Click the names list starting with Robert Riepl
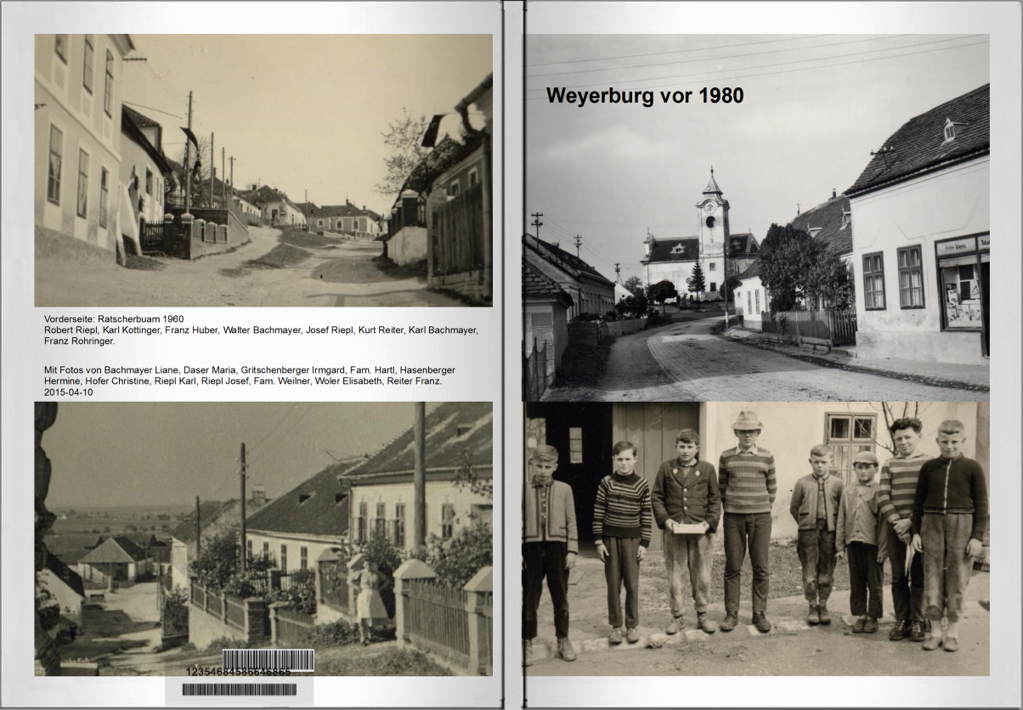 tap(260, 335)
